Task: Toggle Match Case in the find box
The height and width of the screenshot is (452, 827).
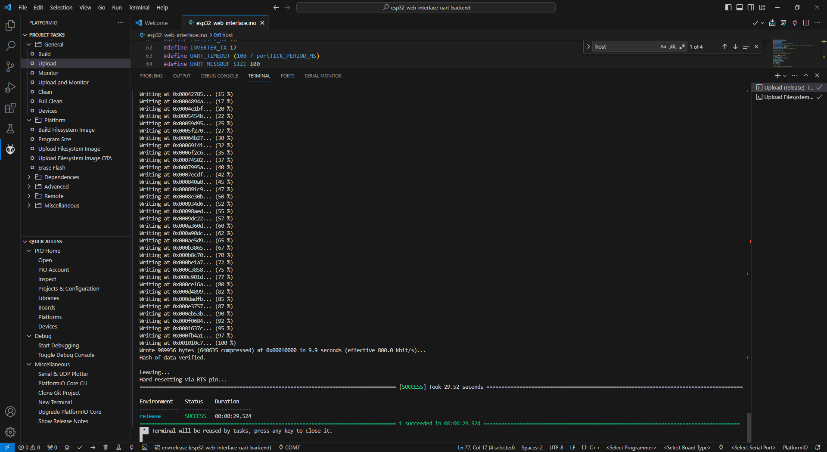Action: pyautogui.click(x=663, y=46)
